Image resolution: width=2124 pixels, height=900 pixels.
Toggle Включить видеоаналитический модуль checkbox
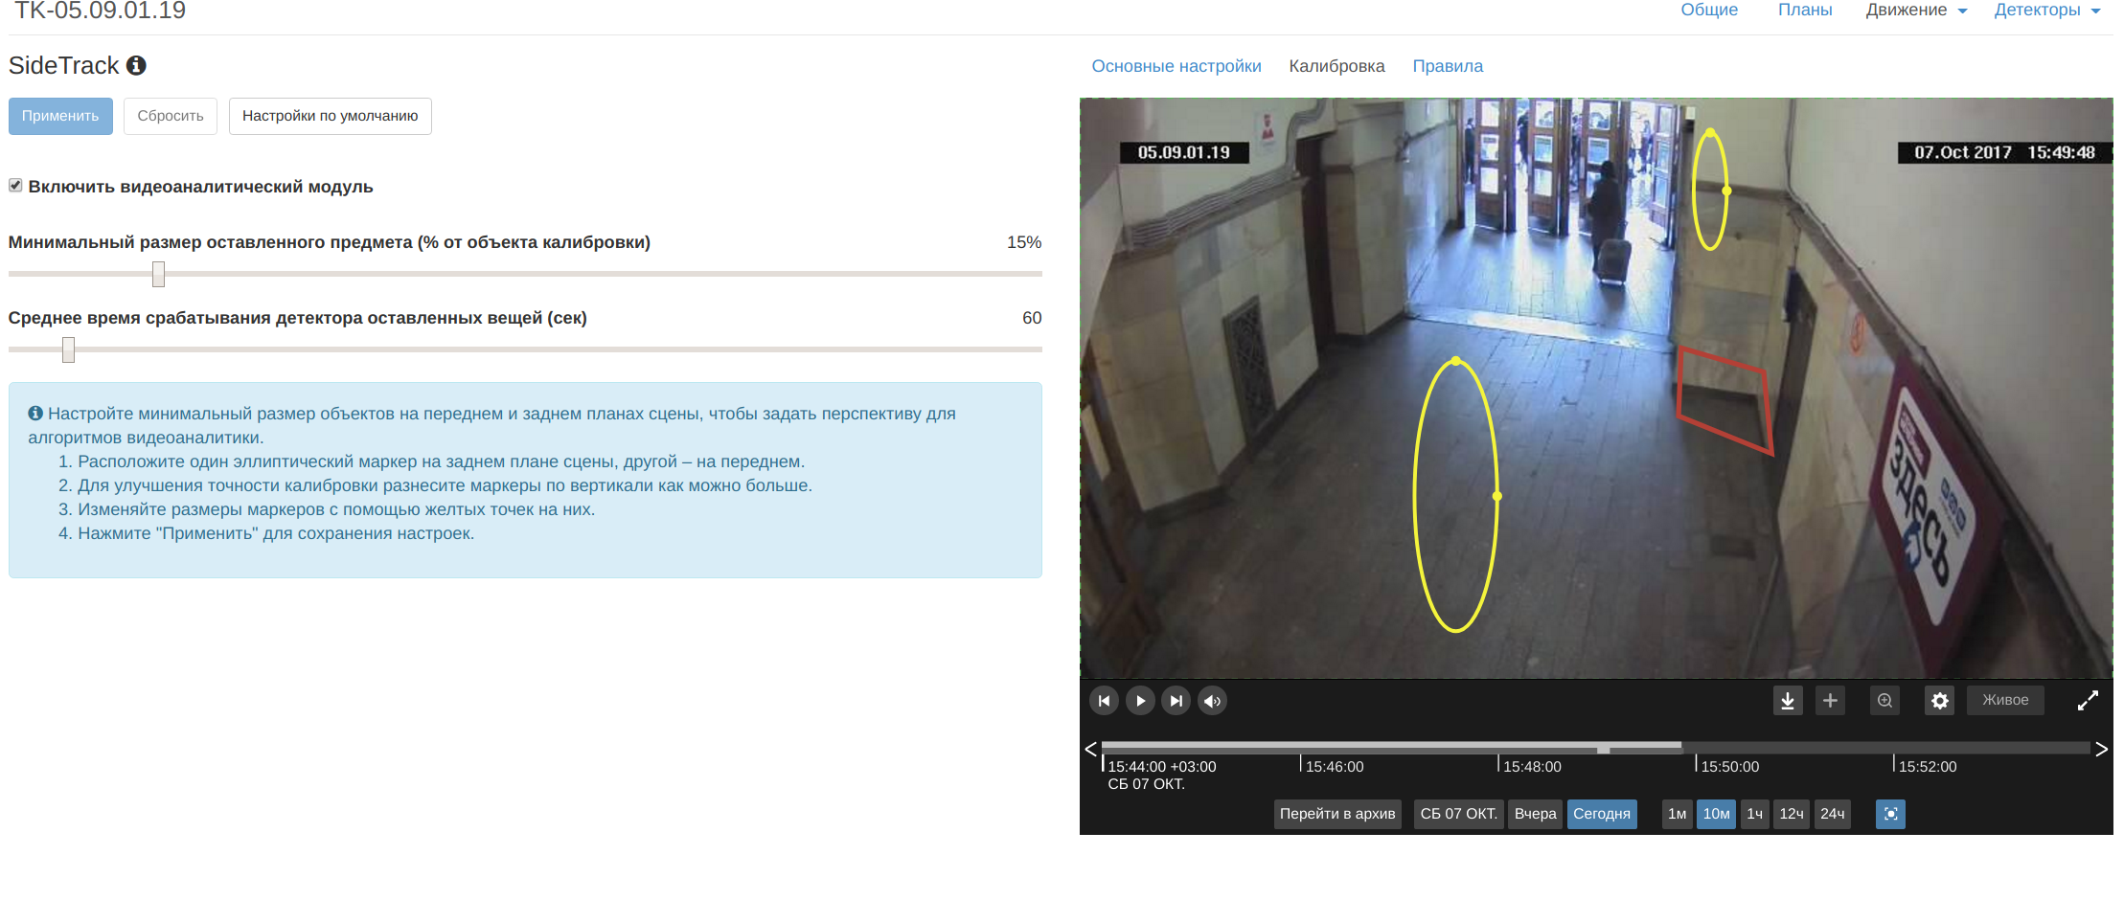tap(15, 186)
